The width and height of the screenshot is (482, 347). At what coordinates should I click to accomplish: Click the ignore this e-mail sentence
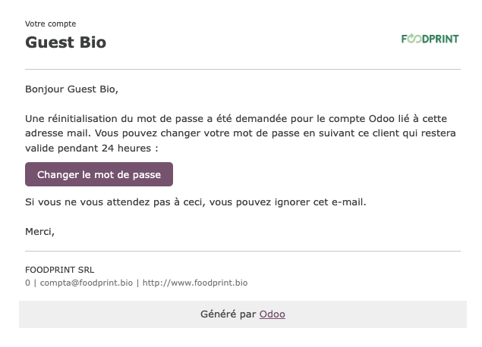click(x=196, y=202)
